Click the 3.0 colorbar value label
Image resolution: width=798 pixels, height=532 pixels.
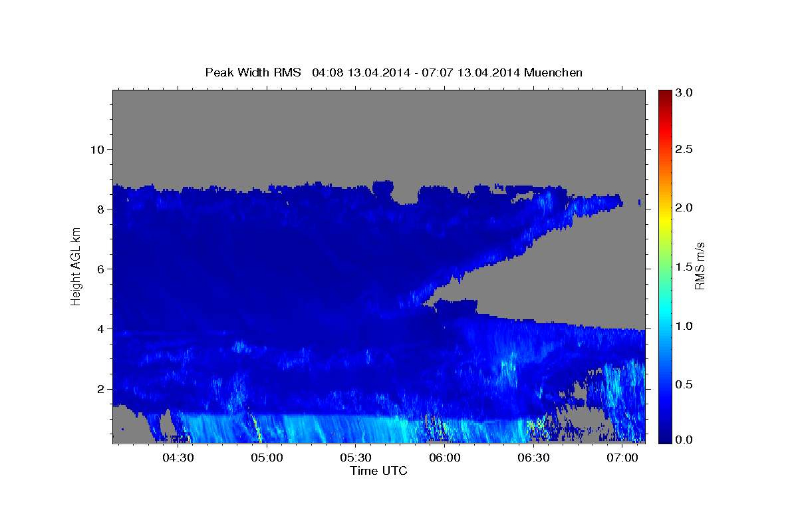[x=684, y=93]
